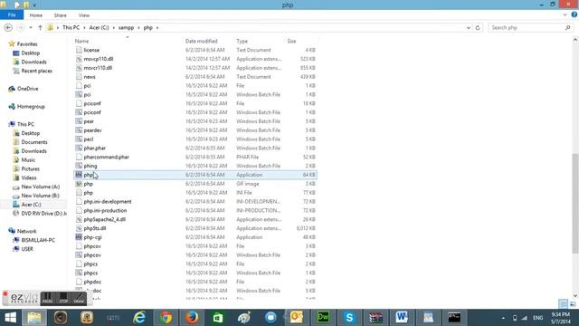Click the Ezvid draw button

(79, 298)
